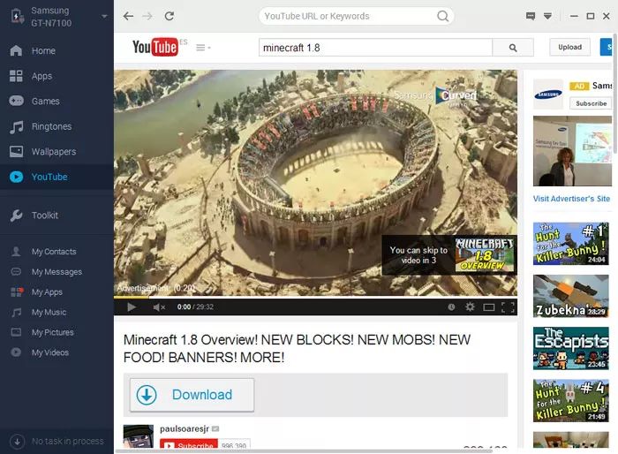This screenshot has width=618, height=454.
Task: Reload the page with refresh icon
Action: coord(170,16)
